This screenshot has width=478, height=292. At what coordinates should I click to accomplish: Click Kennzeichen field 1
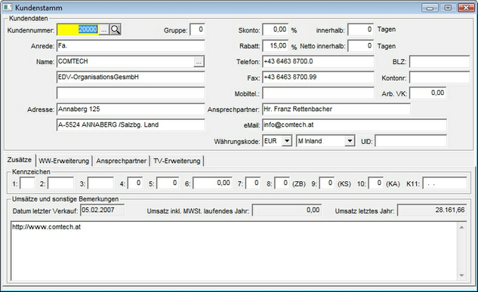pos(27,183)
